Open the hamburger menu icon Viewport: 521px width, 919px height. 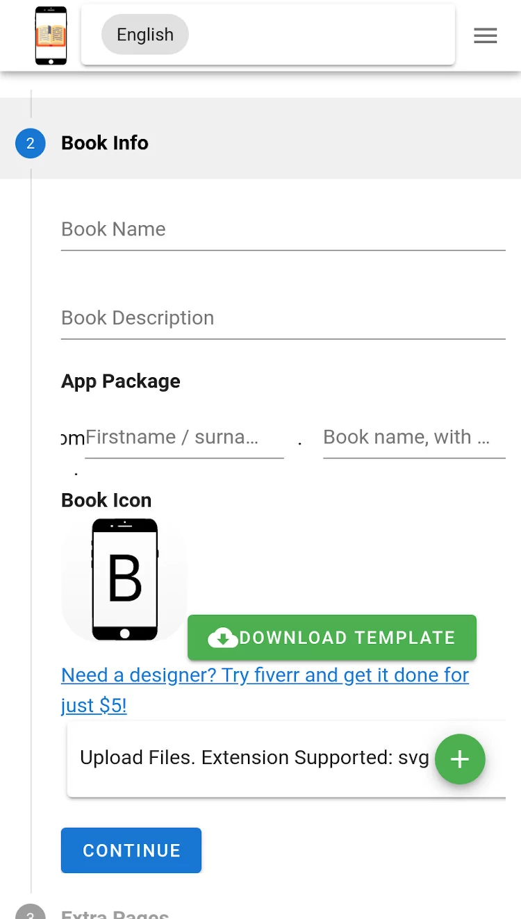[485, 35]
